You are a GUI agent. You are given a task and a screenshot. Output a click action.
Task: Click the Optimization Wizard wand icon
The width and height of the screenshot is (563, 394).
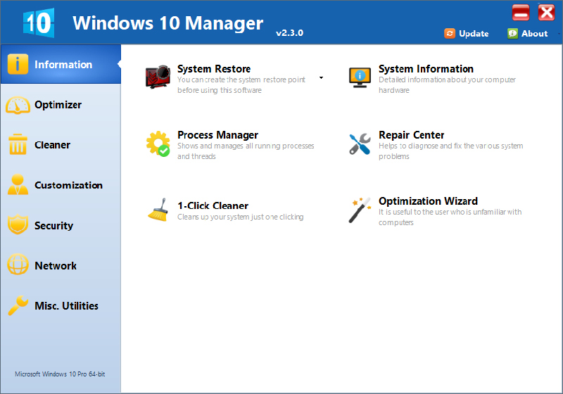(x=360, y=210)
